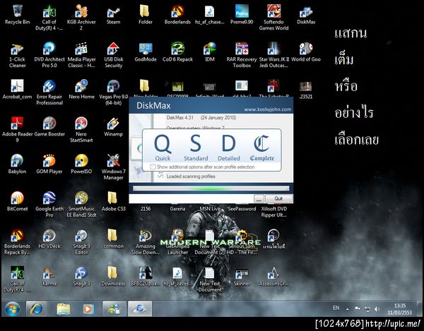Select the Skinner desktop icon

pyautogui.click(x=242, y=276)
